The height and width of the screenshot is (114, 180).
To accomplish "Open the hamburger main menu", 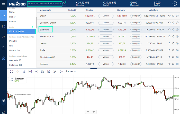I will coord(3,5).
